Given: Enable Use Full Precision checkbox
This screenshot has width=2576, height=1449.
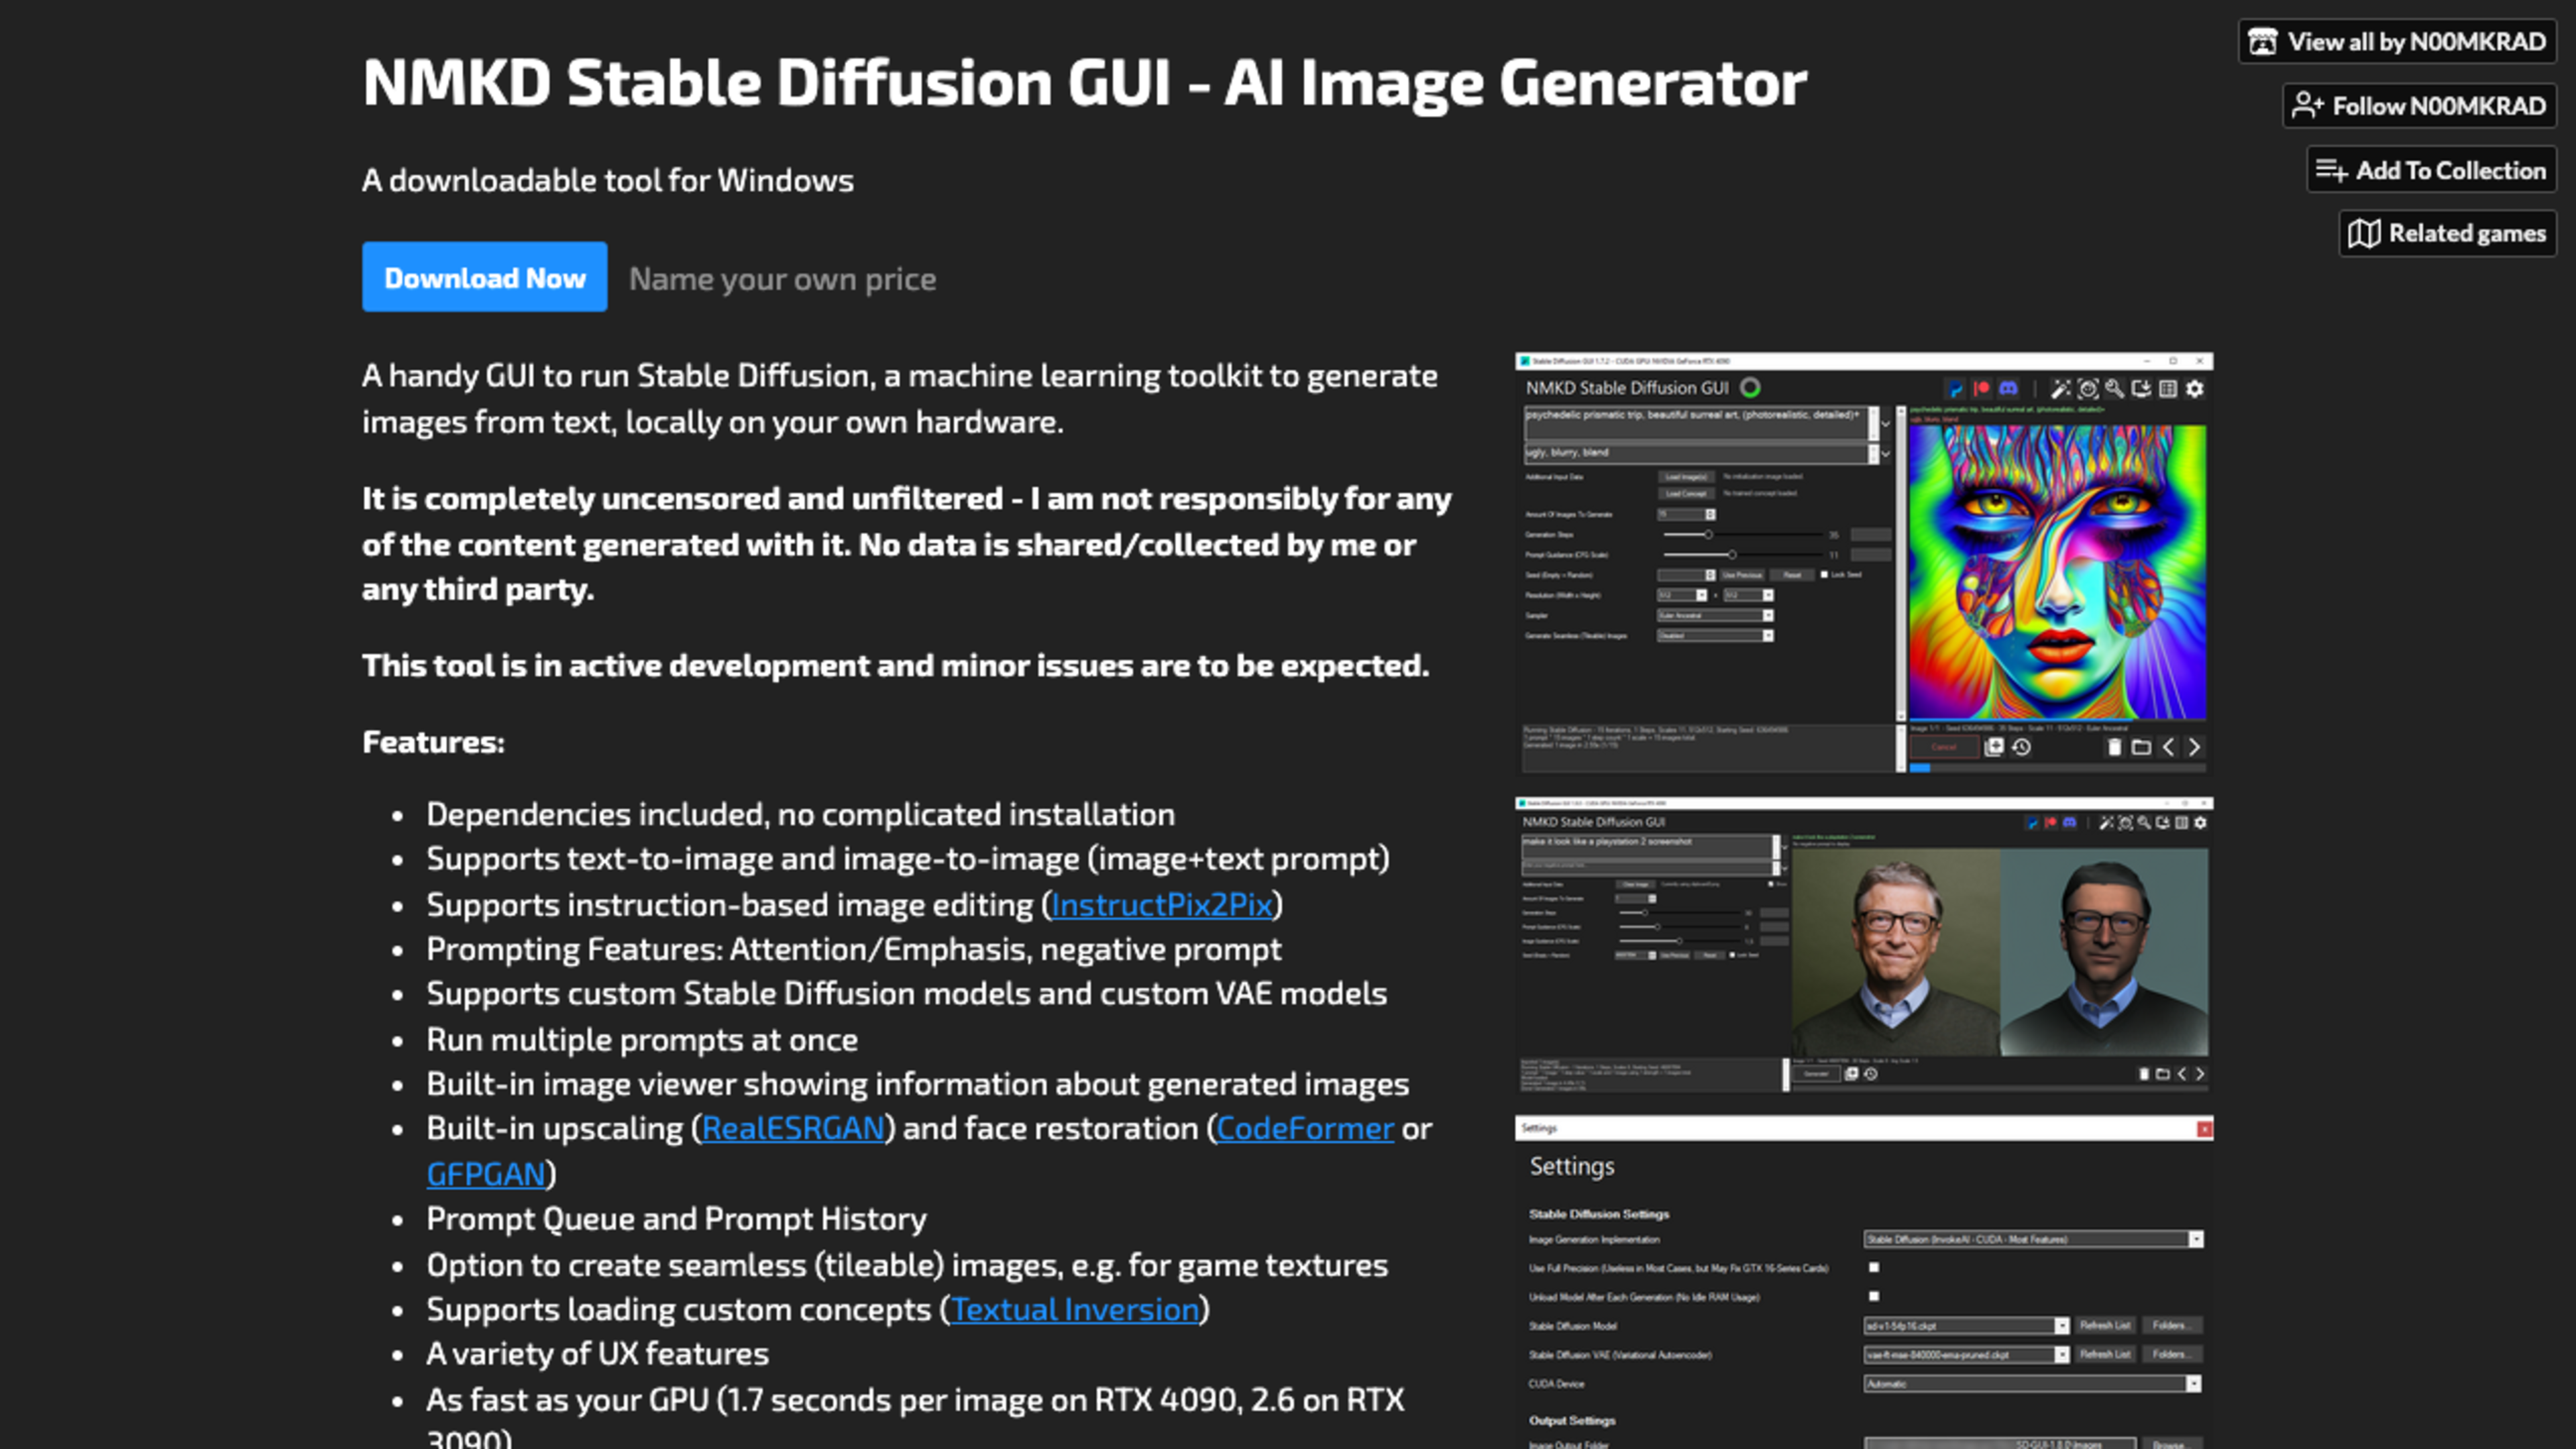Looking at the screenshot, I should pyautogui.click(x=1874, y=1267).
